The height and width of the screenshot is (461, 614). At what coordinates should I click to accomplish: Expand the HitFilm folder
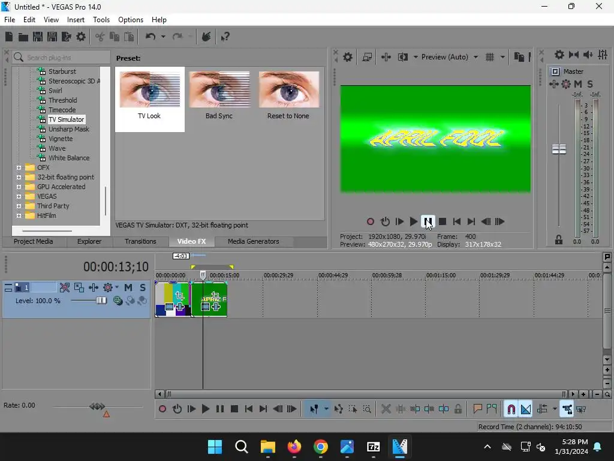click(19, 215)
